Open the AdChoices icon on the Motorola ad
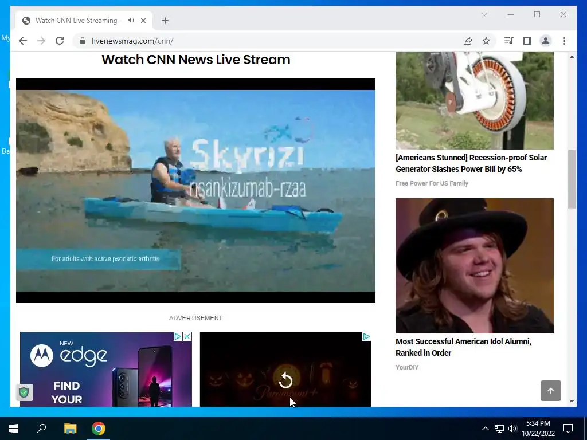This screenshot has width=587, height=440. [x=178, y=336]
